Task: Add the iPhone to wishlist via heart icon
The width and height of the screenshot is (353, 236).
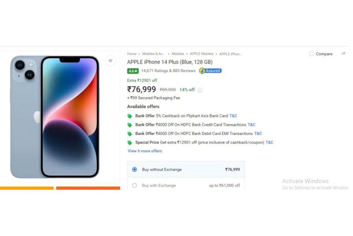Action: 110,61
